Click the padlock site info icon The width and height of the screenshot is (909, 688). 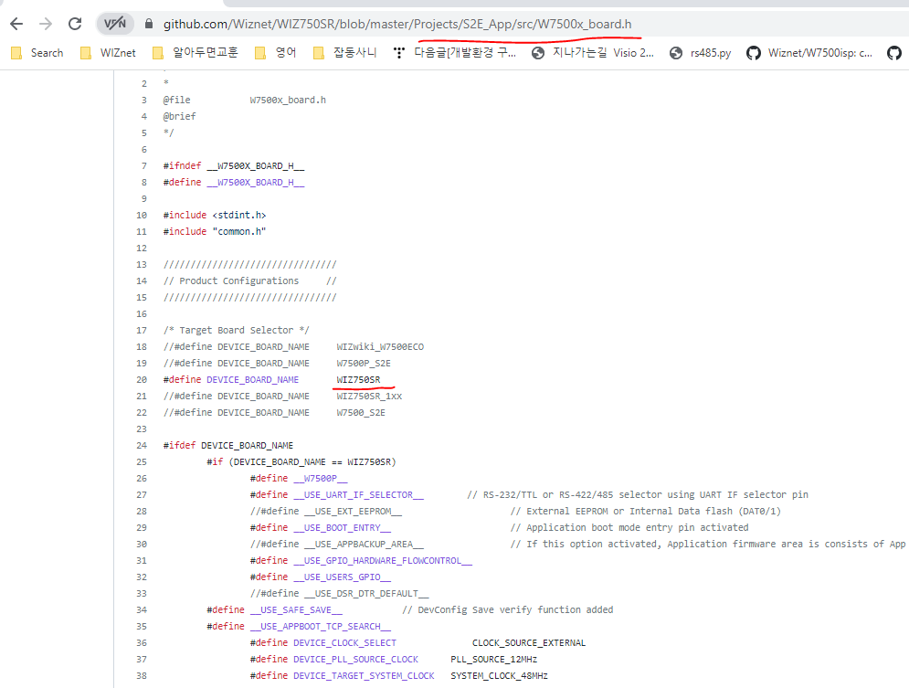point(149,24)
